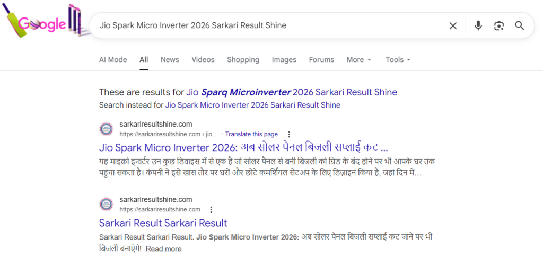Go to the Images tab

pyautogui.click(x=284, y=60)
